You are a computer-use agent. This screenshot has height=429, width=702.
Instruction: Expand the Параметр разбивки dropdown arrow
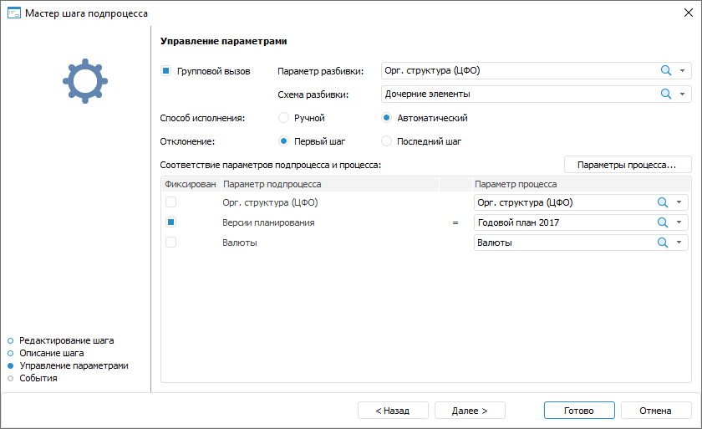tap(683, 71)
